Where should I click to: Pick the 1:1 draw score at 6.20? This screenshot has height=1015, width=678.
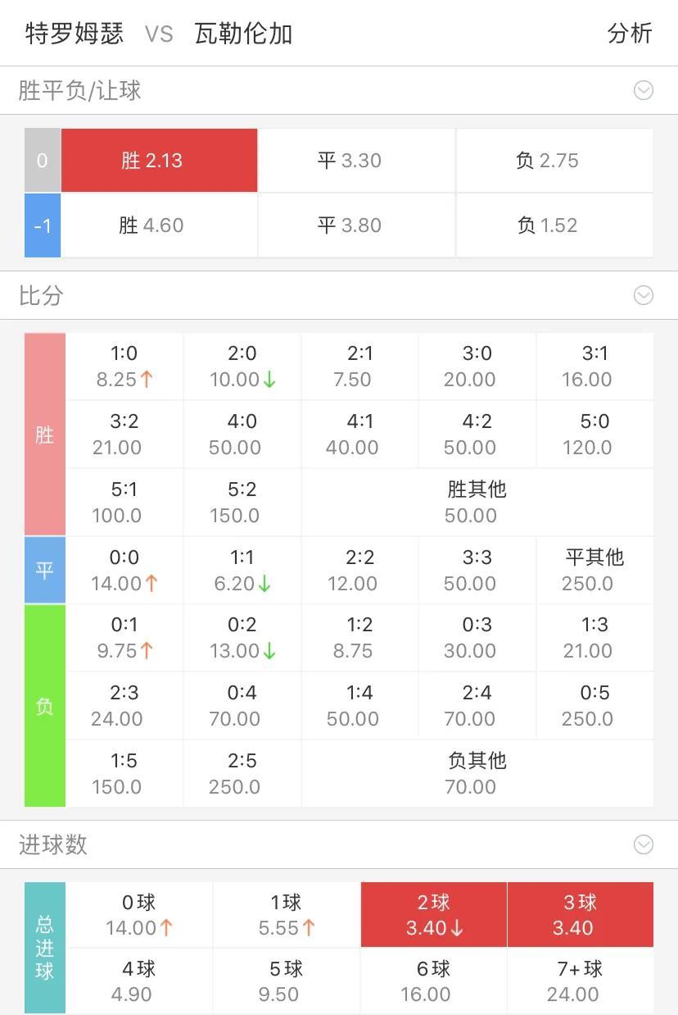[242, 571]
